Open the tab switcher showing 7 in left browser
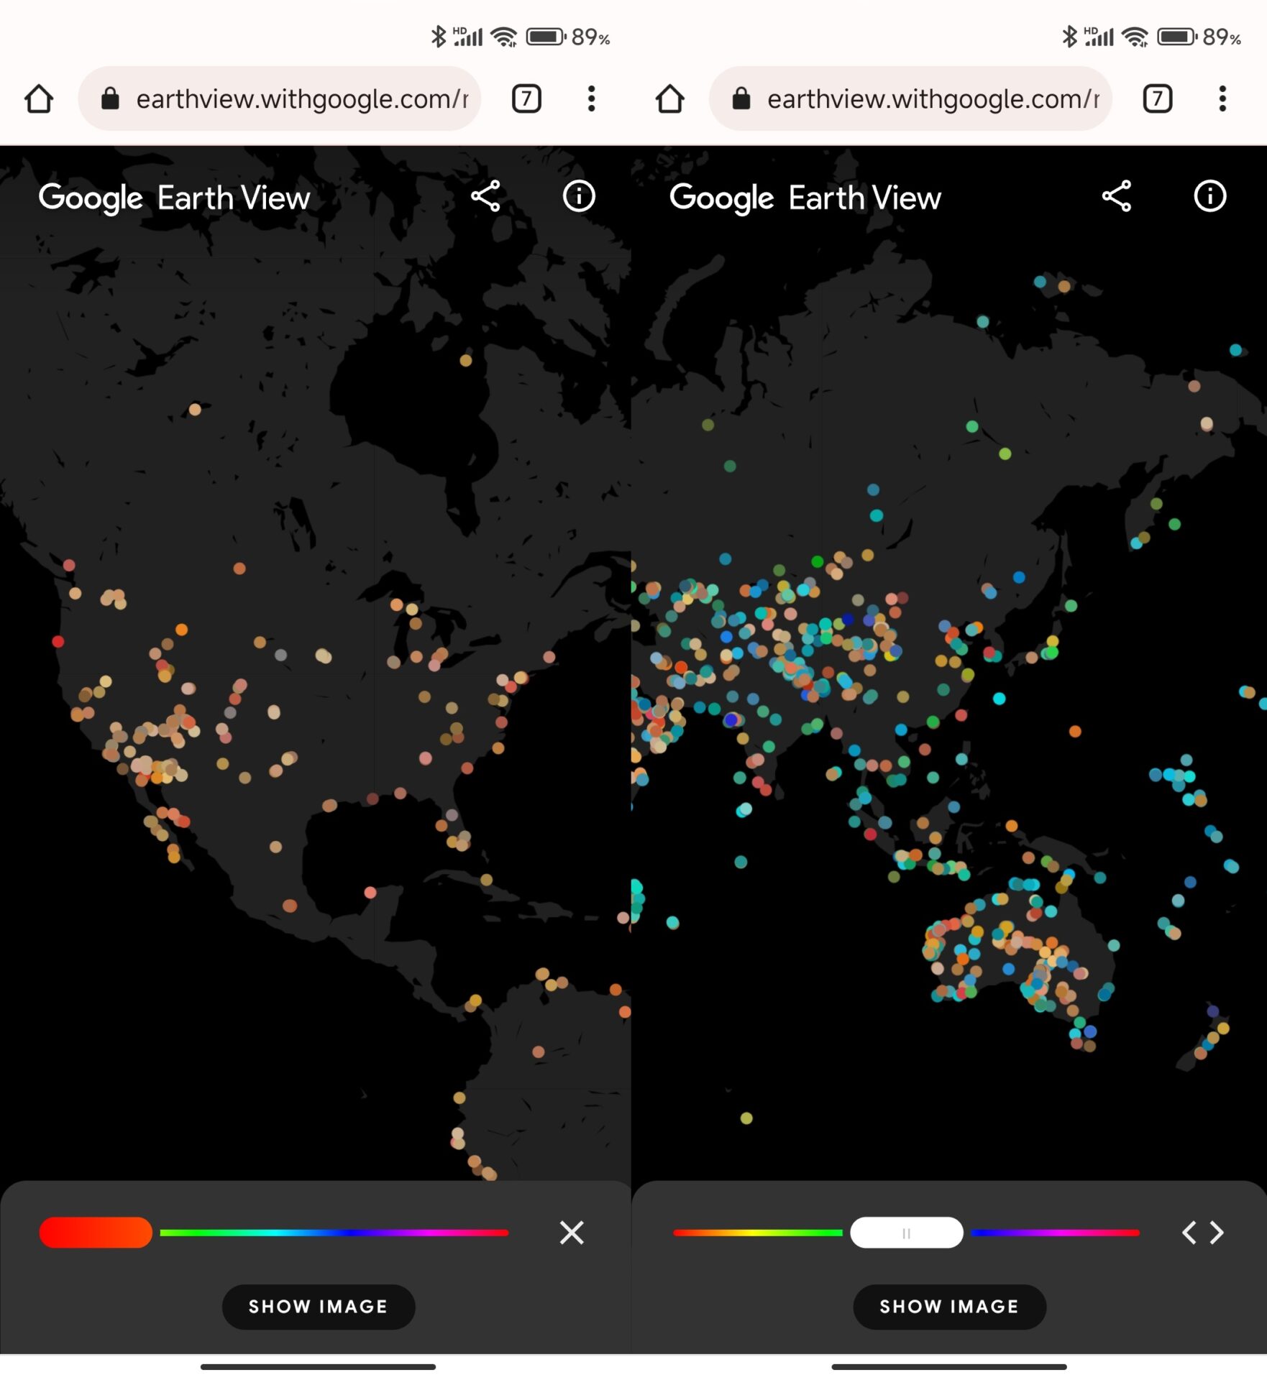 [x=526, y=98]
